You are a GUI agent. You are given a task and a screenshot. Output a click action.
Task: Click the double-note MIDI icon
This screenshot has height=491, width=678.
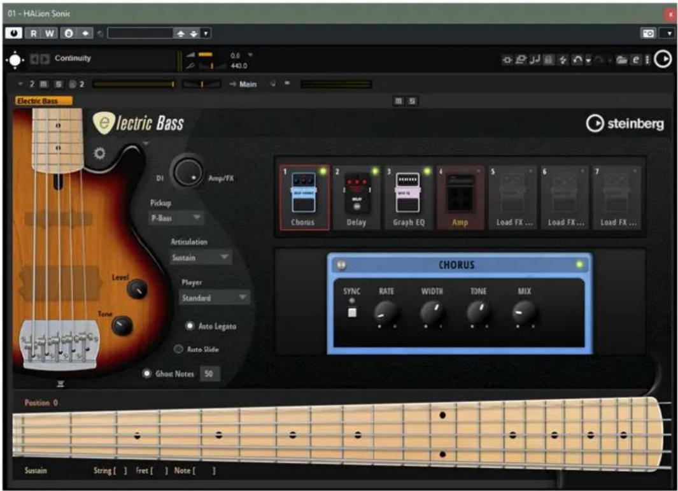coord(535,60)
